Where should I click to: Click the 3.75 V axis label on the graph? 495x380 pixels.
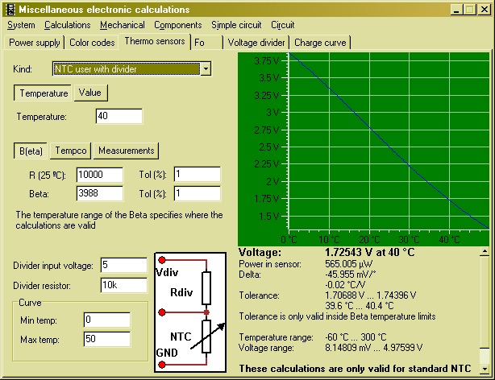[x=267, y=60]
